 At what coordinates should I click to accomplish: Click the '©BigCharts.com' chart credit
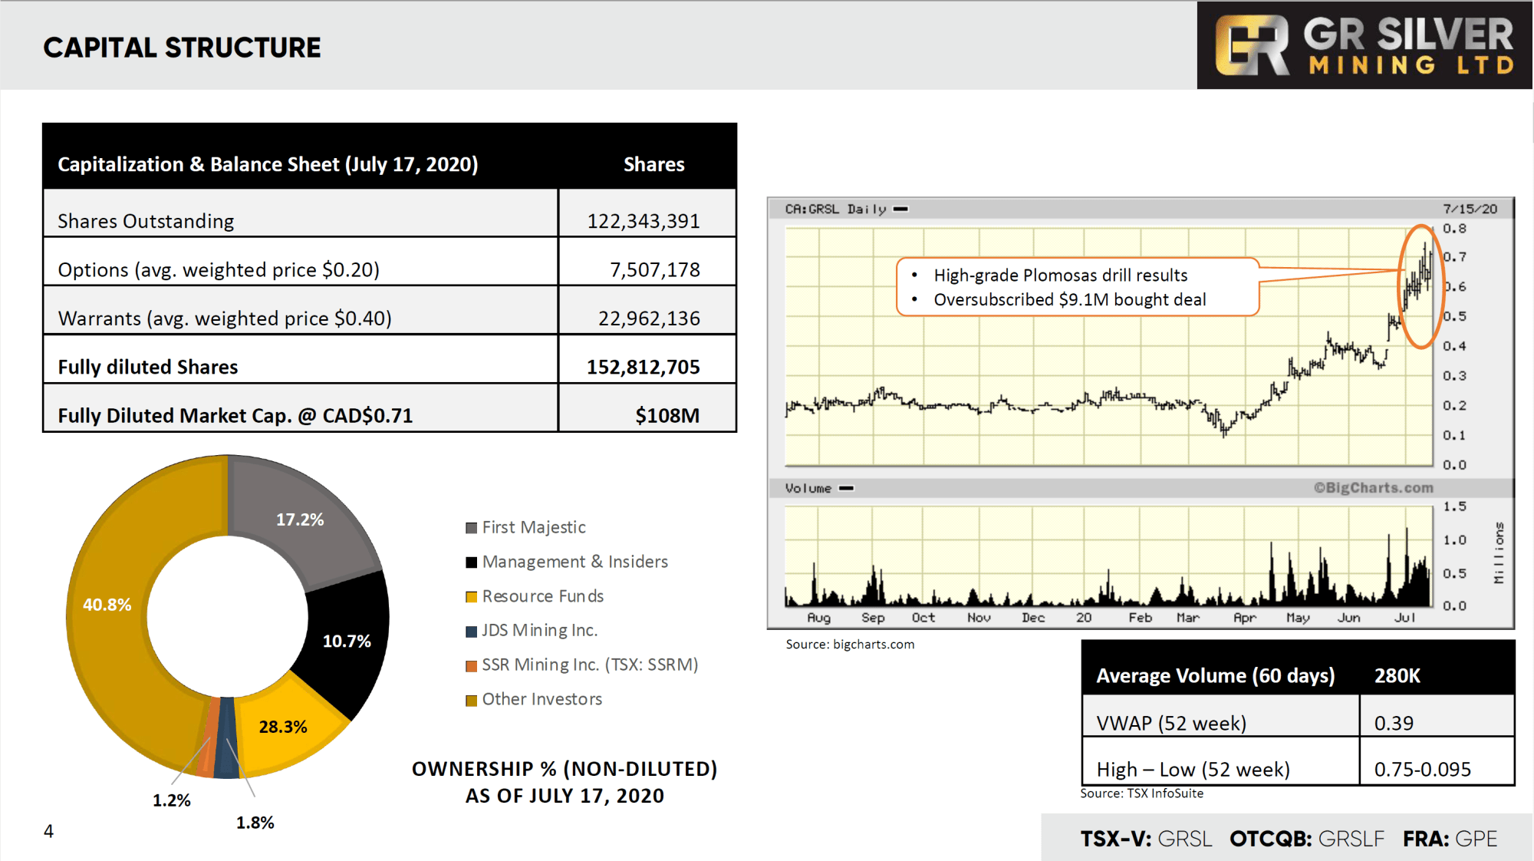tap(1374, 487)
